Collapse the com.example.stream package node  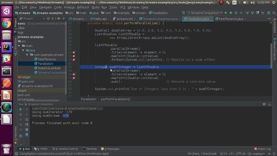27,55
